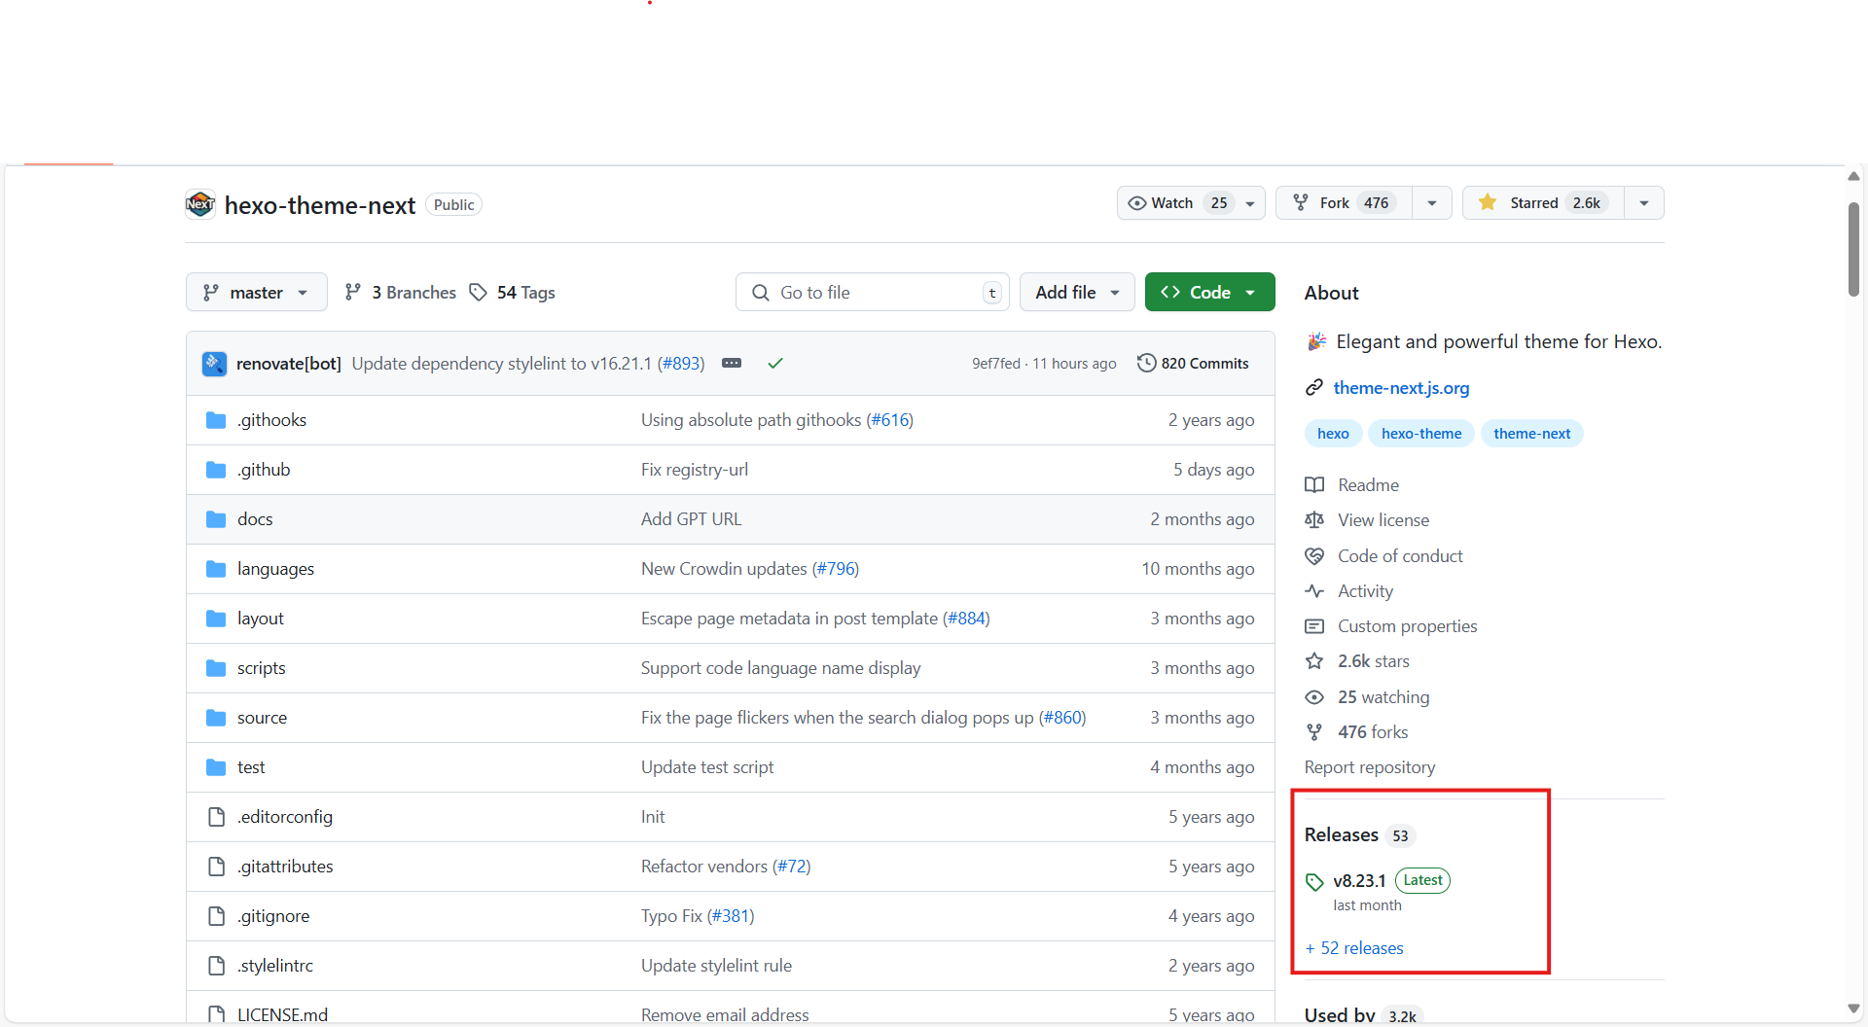The image size is (1868, 1027).
Task: Click the v8.23.1 release tag icon
Action: [x=1314, y=882]
